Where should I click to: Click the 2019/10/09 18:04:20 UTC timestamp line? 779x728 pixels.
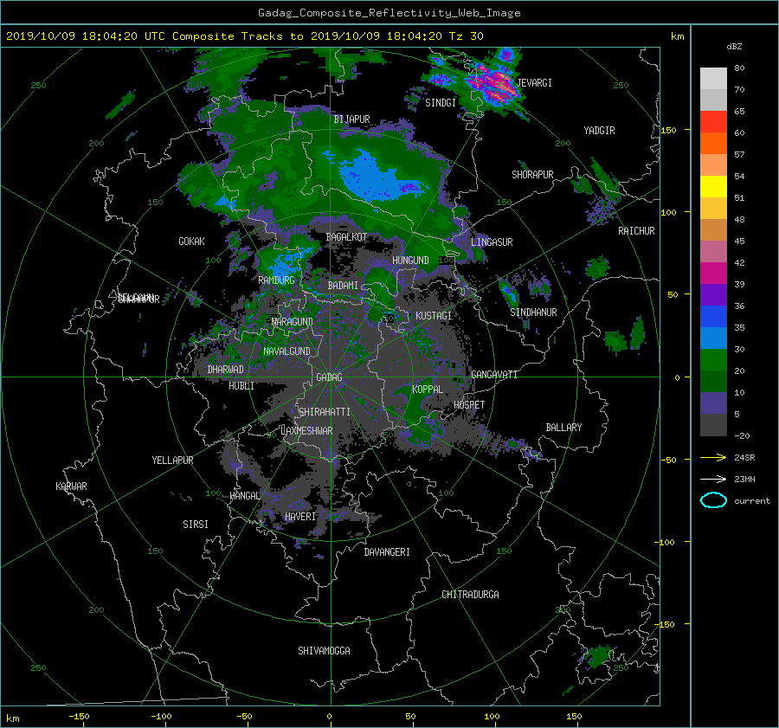pyautogui.click(x=244, y=36)
